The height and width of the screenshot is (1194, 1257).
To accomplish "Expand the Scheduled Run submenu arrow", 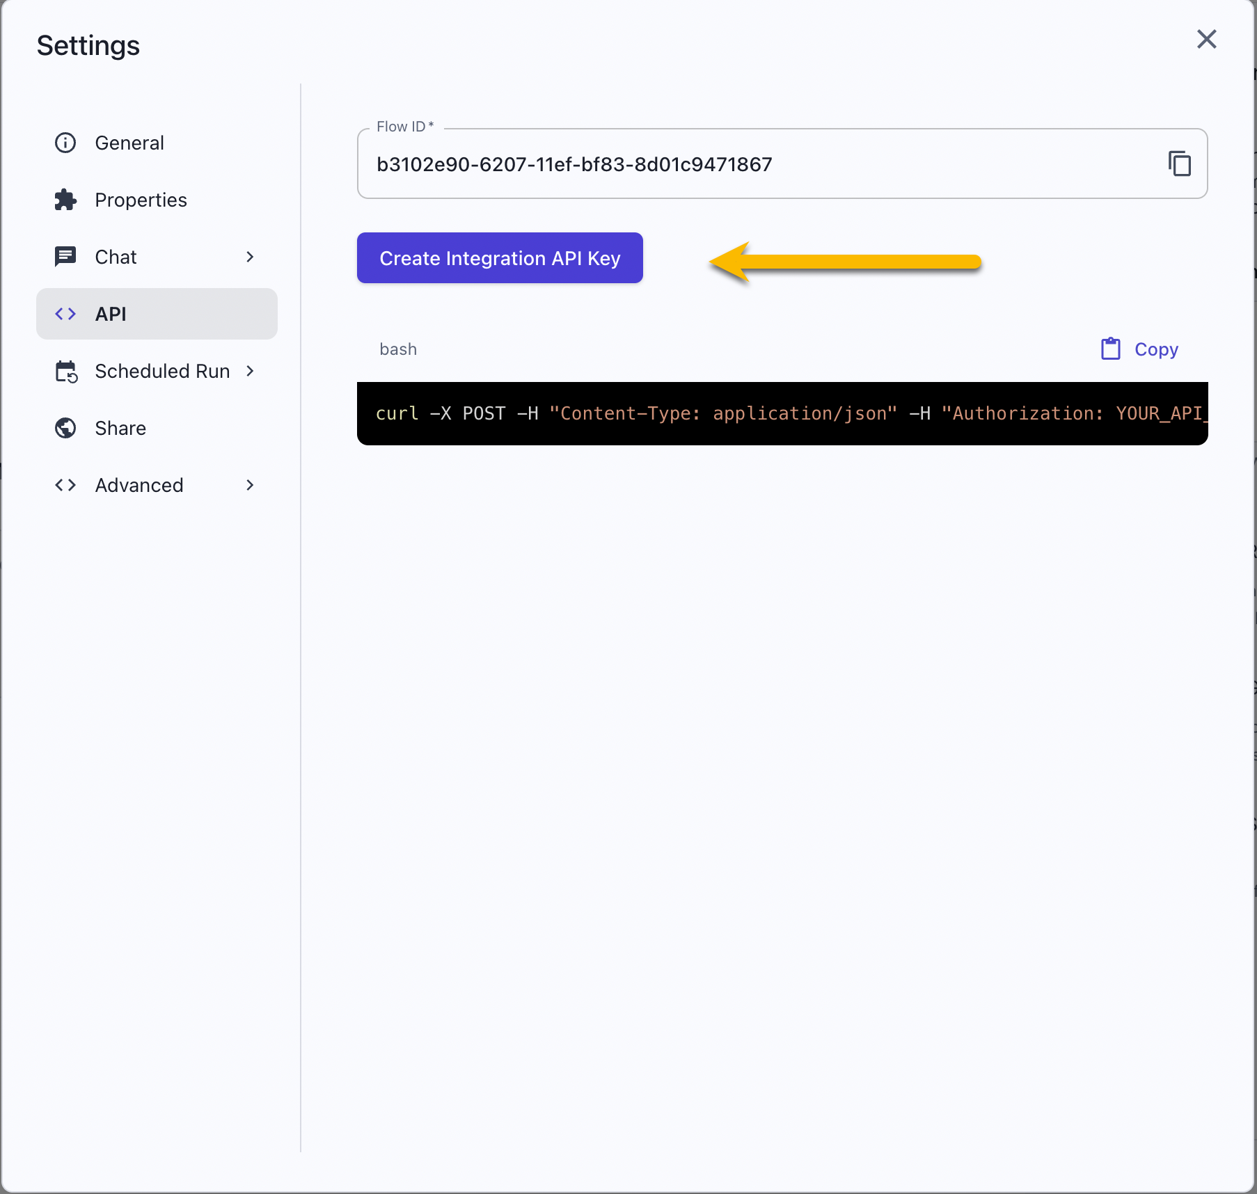I will [250, 371].
